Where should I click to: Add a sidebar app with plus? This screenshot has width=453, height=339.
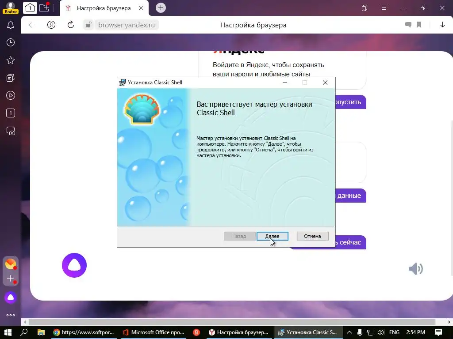click(x=11, y=279)
